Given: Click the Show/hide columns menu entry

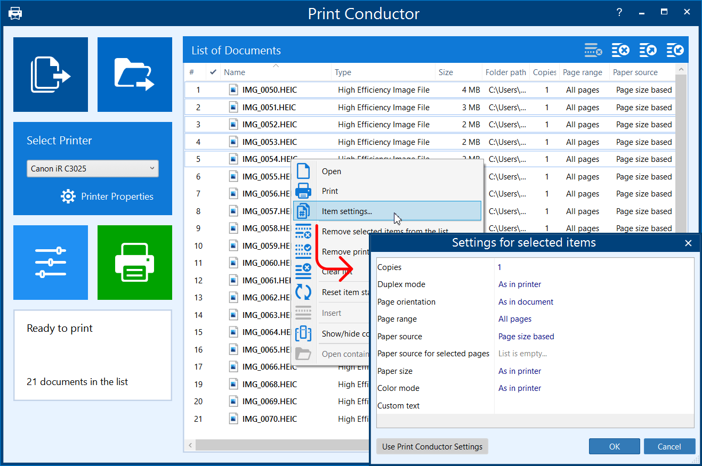Looking at the screenshot, I should point(345,333).
